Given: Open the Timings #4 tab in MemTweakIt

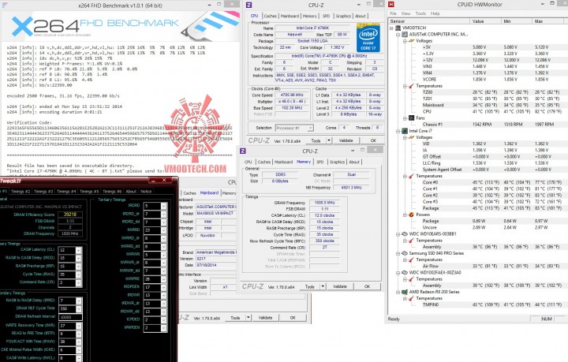Looking at the screenshot, I should tap(66, 192).
